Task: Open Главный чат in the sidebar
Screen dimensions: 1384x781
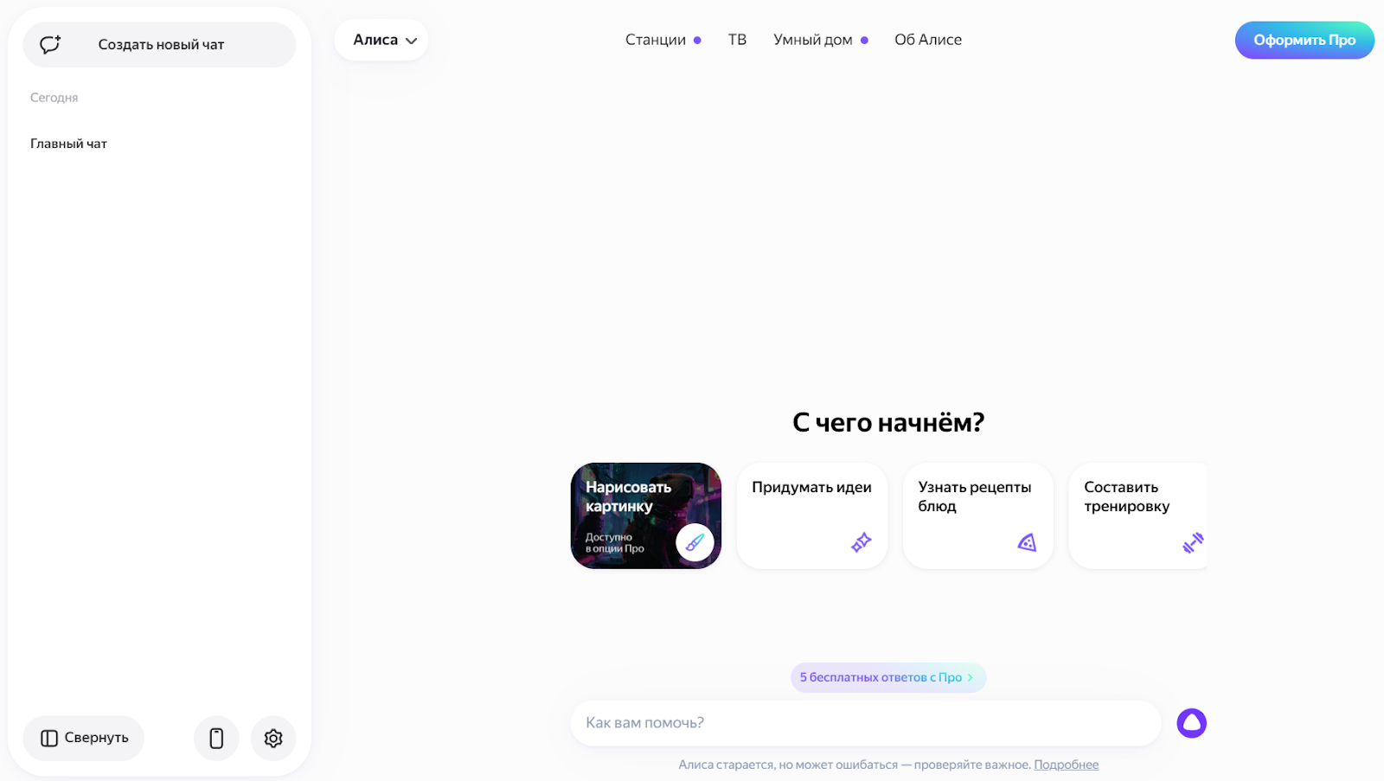Action: coord(68,144)
